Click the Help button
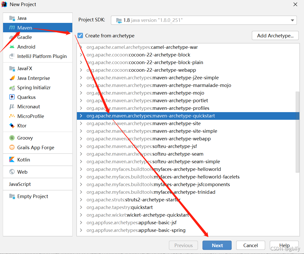 pyautogui.click(x=284, y=245)
